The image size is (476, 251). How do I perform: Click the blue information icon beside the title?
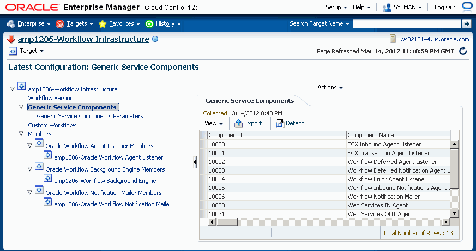click(x=155, y=39)
